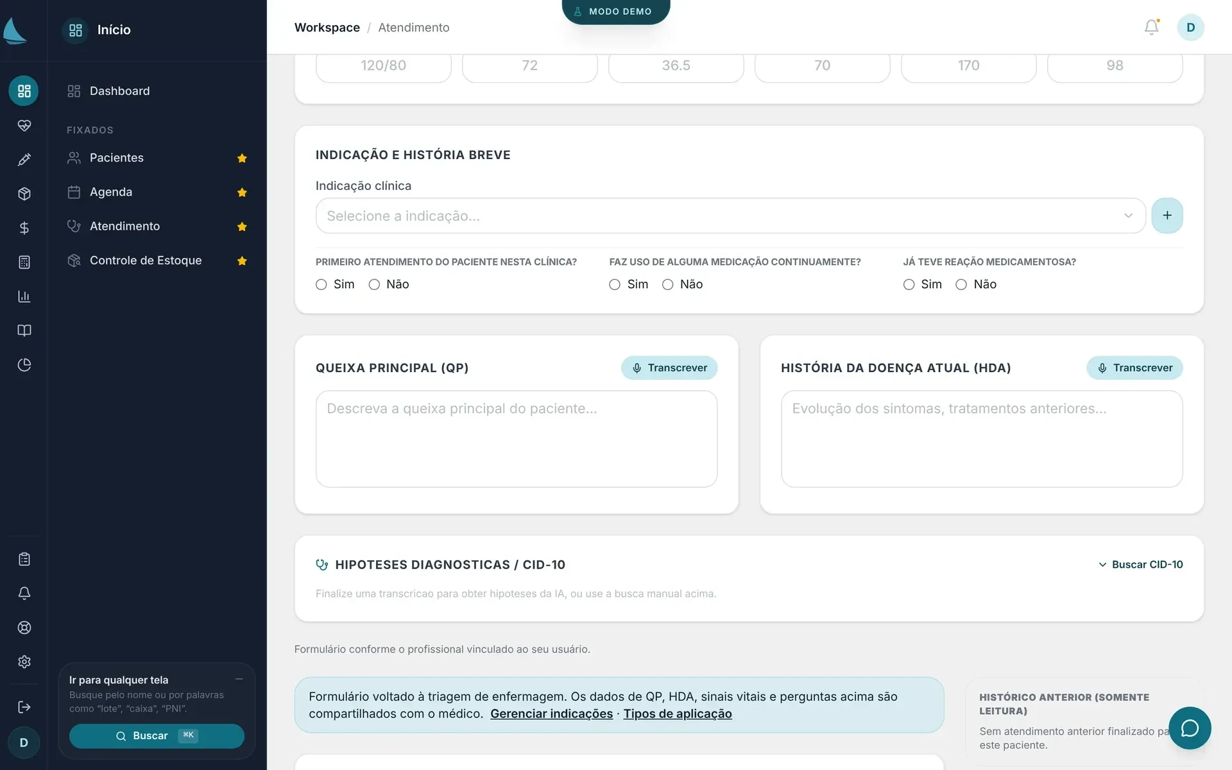
Task: Open the bar chart reports icon
Action: click(24, 296)
